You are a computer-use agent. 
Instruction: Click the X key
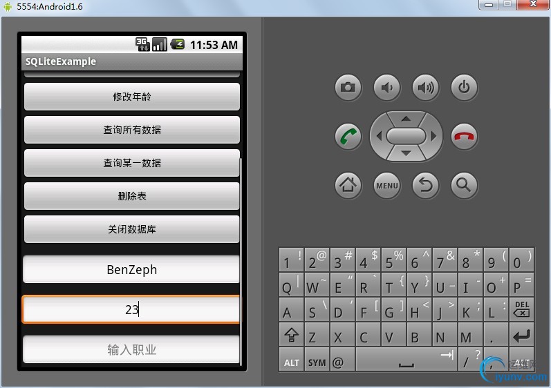click(x=343, y=334)
